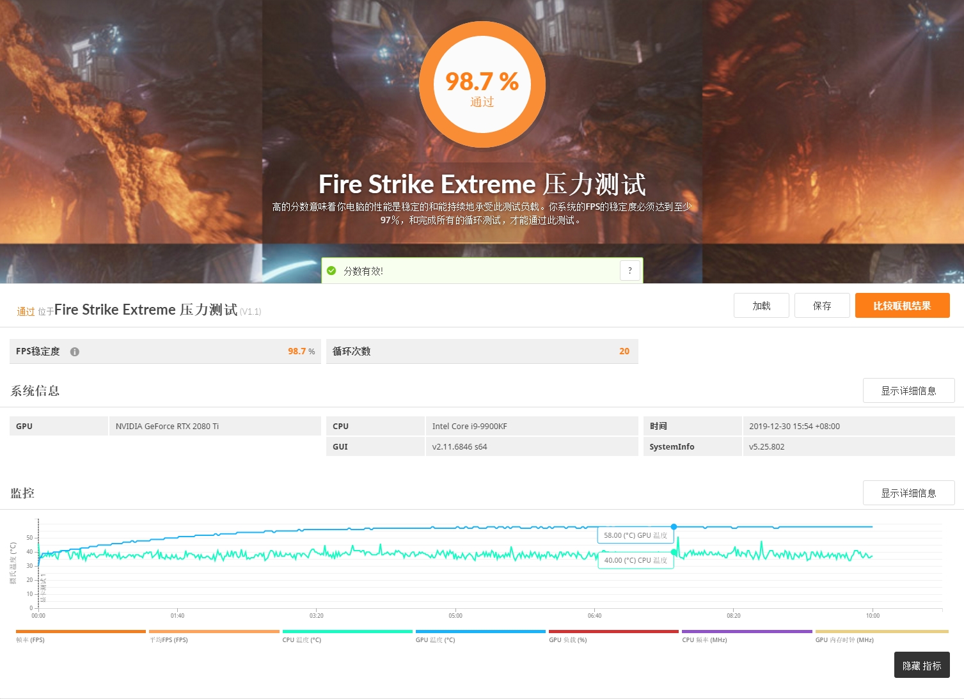Toggle the 平均FPS (FPS) legend series
This screenshot has width=964, height=699.
click(x=214, y=636)
